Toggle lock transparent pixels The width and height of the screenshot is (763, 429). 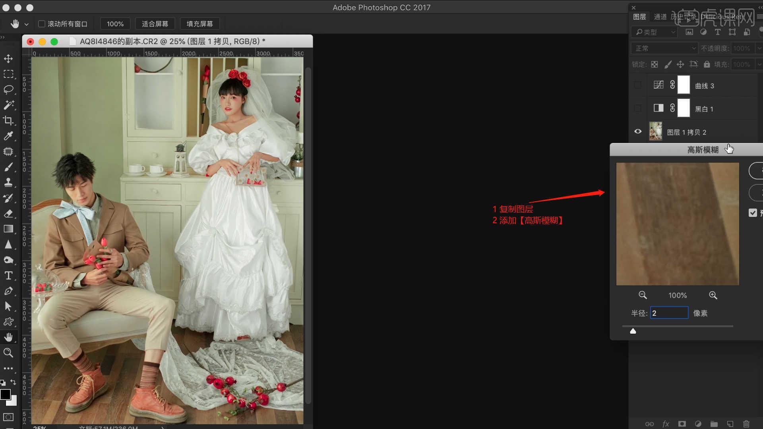coord(655,64)
